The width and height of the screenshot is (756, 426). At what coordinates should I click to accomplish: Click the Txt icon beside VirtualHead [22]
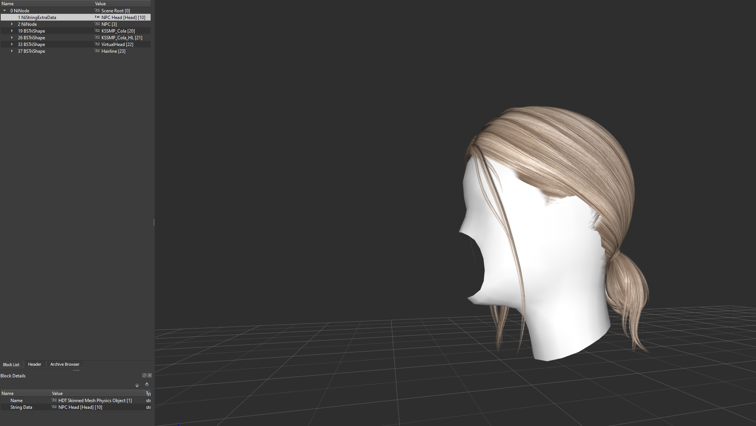[x=97, y=44]
